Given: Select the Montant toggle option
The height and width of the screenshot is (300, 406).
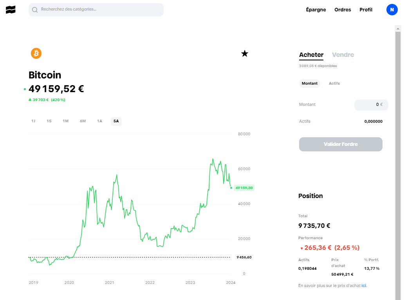Looking at the screenshot, I should coord(309,84).
